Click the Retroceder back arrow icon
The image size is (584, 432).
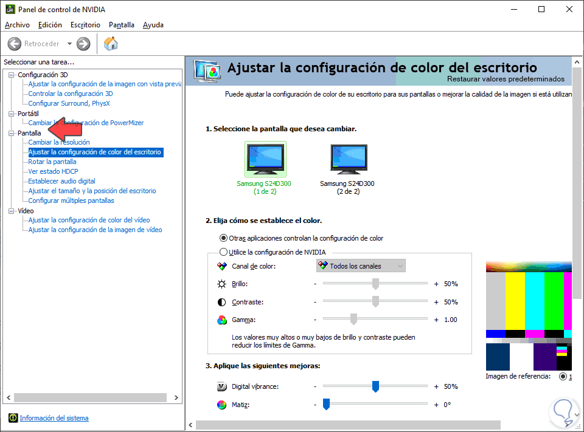pyautogui.click(x=15, y=44)
